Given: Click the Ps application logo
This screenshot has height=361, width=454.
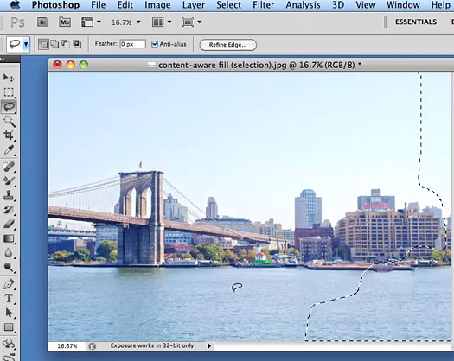Looking at the screenshot, I should pos(17,22).
